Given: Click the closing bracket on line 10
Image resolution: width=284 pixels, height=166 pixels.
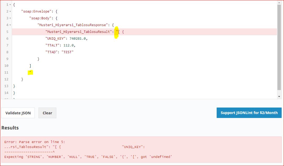Looking at the screenshot, I should coord(30,66).
